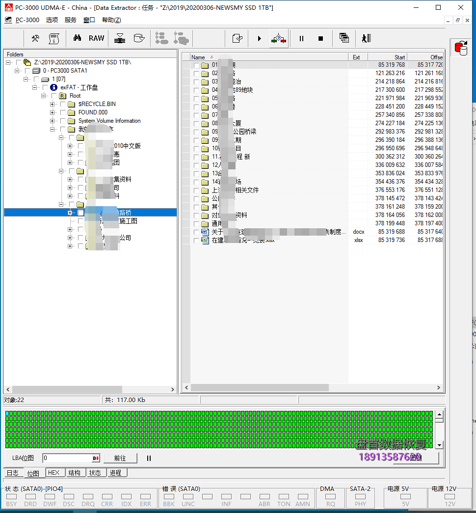Switch to the 日志 tab
This screenshot has width=476, height=513.
point(13,473)
